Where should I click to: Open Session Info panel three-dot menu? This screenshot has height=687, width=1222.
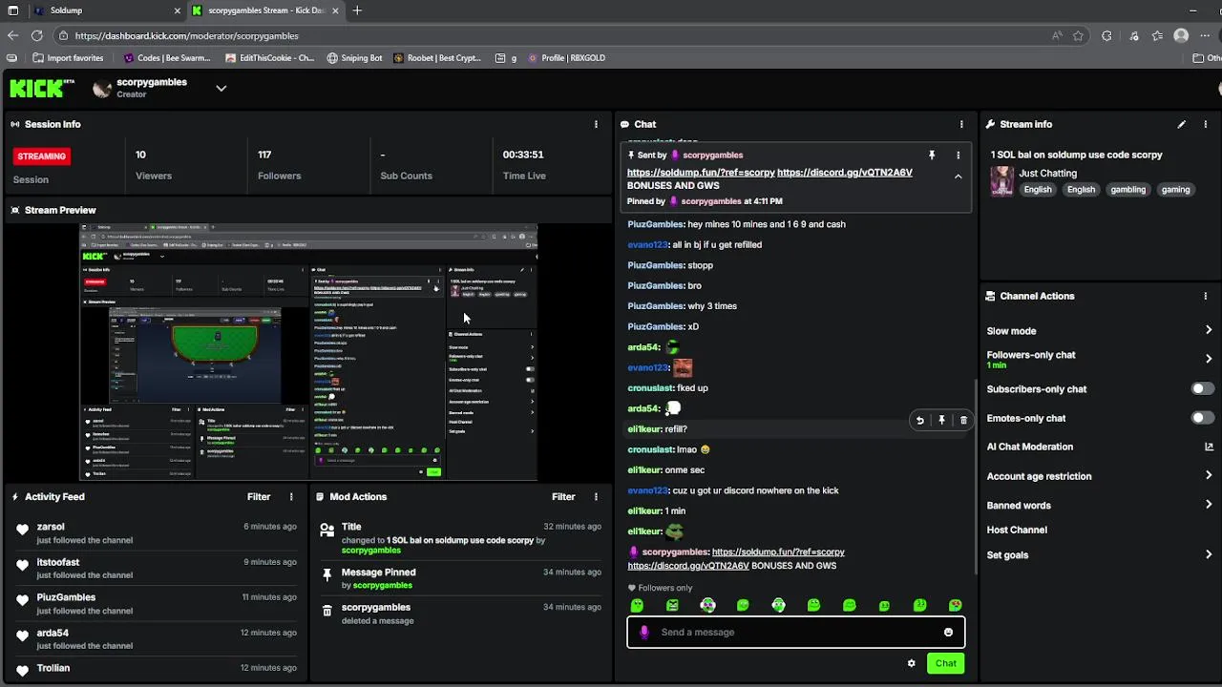click(596, 124)
